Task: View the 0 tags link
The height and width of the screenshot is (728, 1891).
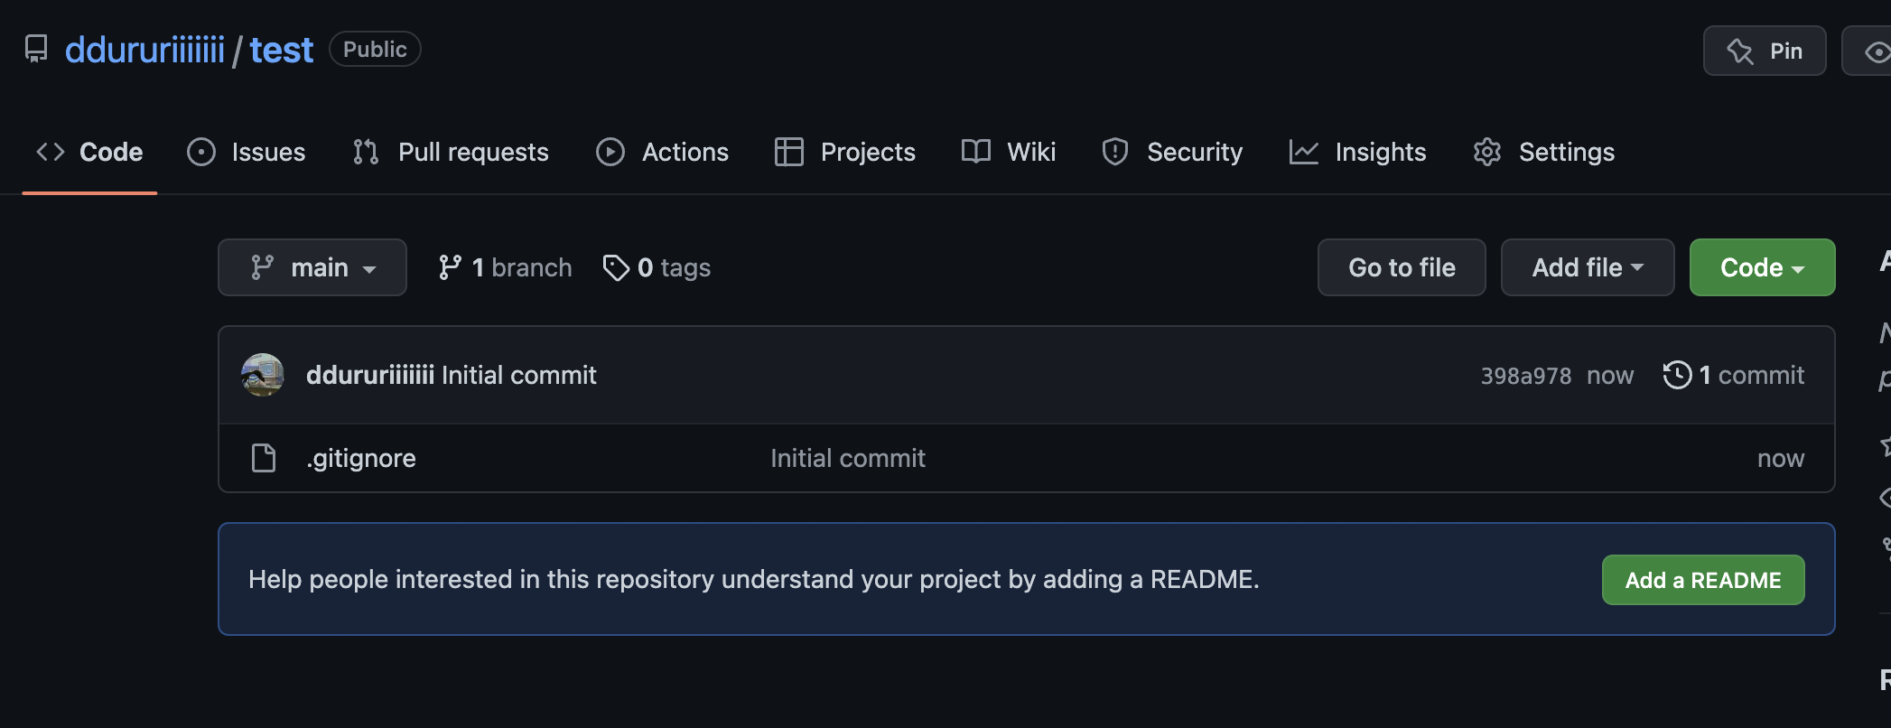Action: point(657,267)
